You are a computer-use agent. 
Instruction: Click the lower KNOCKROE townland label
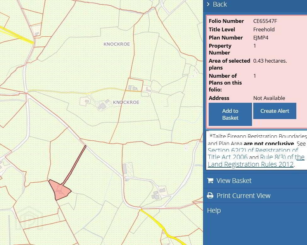pos(126,102)
